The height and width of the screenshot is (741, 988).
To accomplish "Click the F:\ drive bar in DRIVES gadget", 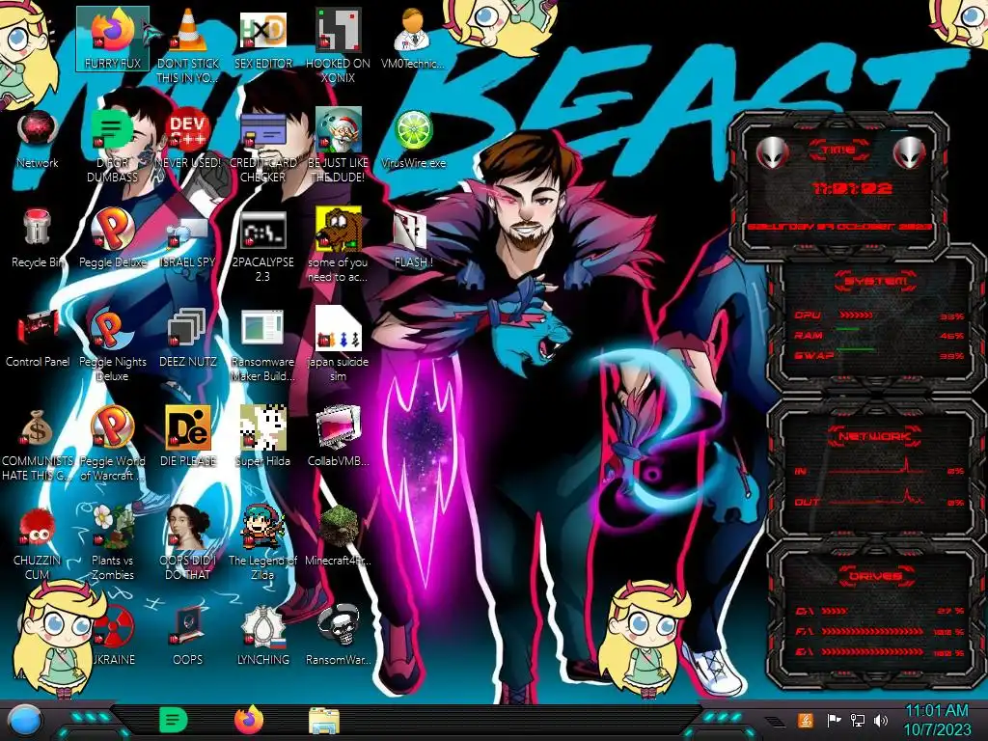I will 872,631.
